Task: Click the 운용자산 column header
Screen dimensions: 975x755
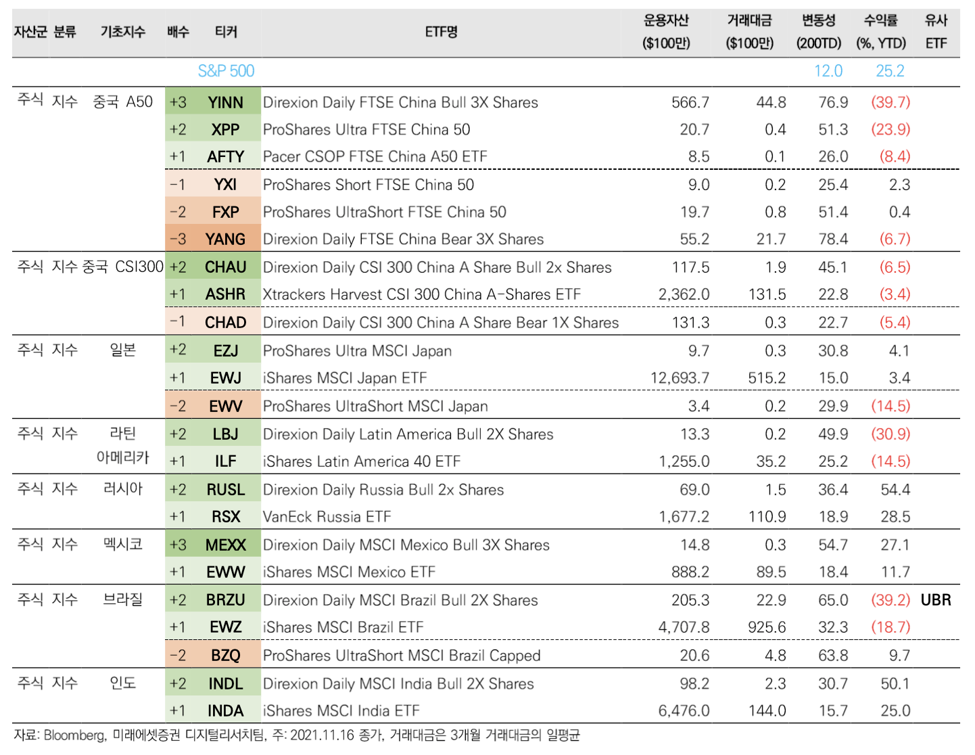Action: pos(666,32)
